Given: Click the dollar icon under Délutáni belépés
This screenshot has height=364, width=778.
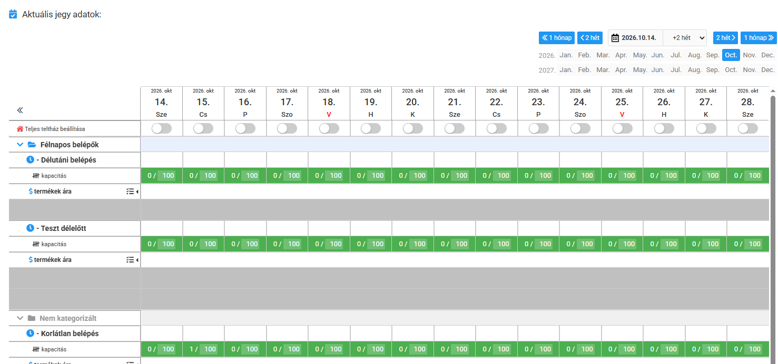Looking at the screenshot, I should coord(31,191).
